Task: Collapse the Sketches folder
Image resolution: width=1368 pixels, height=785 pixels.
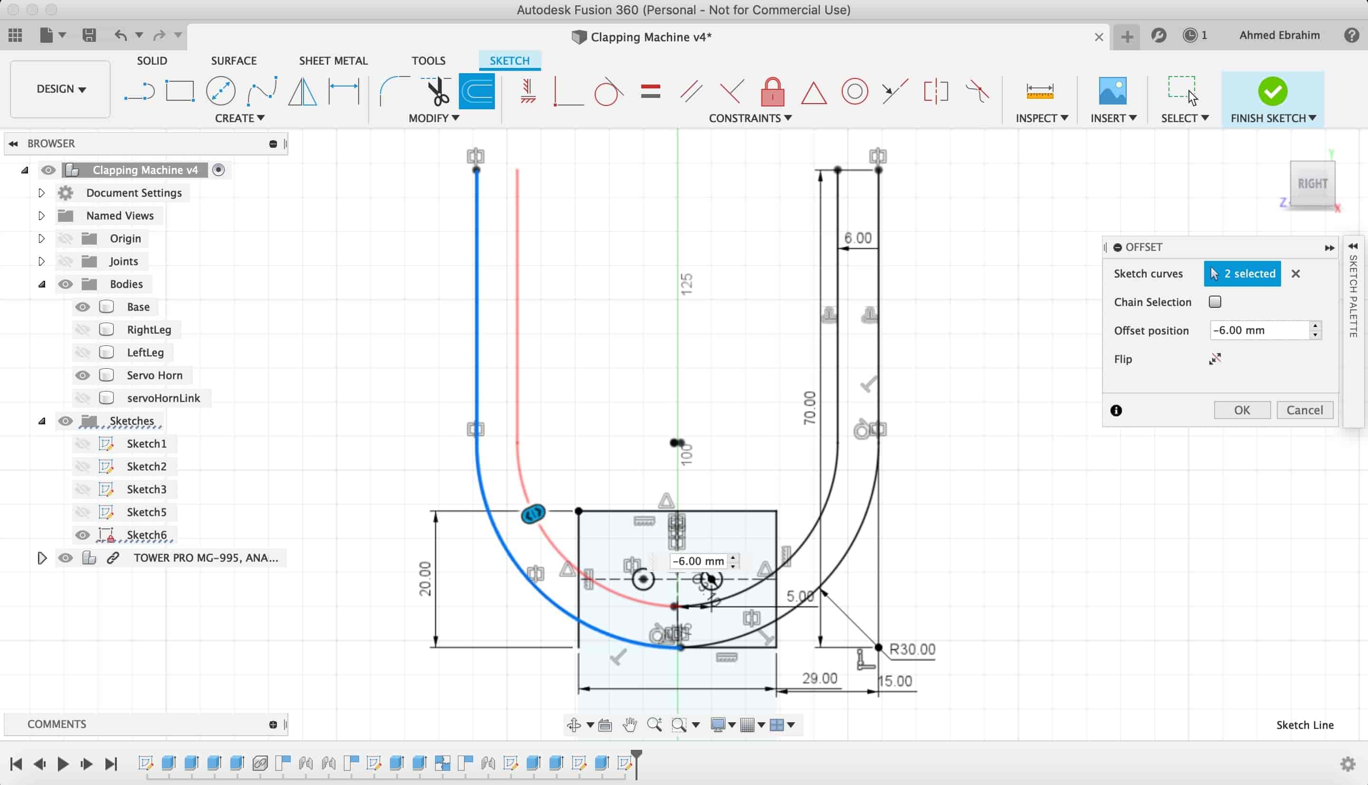Action: click(41, 421)
